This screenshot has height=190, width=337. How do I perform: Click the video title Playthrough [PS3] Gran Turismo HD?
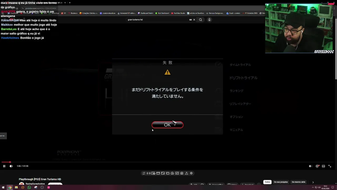(40, 179)
